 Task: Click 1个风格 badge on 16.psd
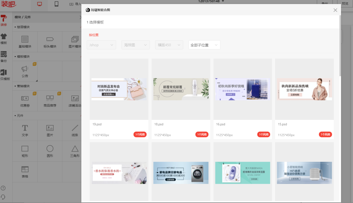[264, 134]
